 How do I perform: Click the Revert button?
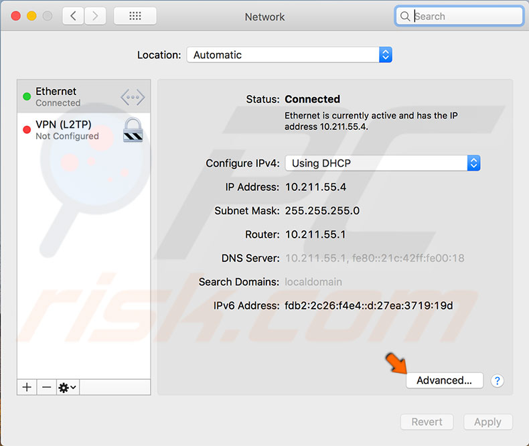427,422
